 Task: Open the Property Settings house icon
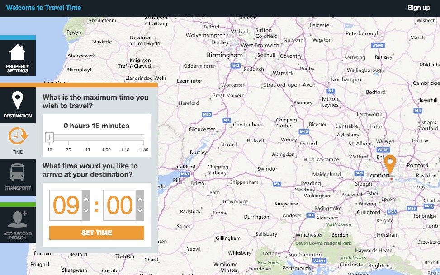(x=17, y=52)
